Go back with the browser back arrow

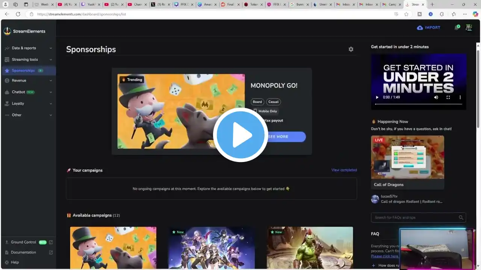click(7, 14)
